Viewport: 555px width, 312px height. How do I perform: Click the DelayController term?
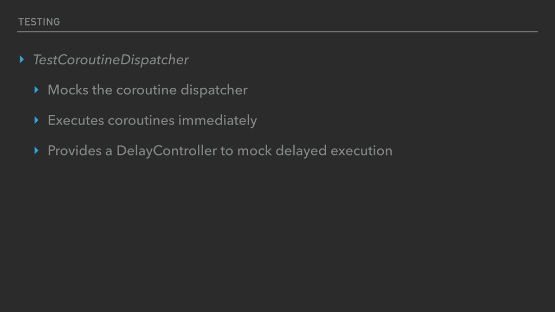point(167,151)
